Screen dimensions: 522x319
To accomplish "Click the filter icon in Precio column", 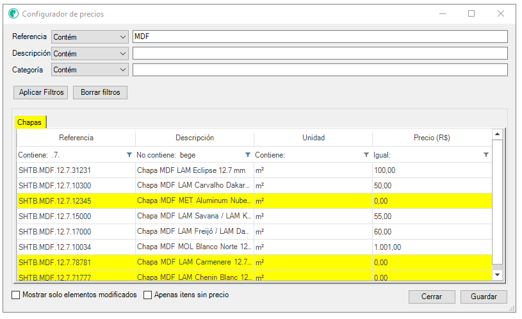I will (485, 155).
